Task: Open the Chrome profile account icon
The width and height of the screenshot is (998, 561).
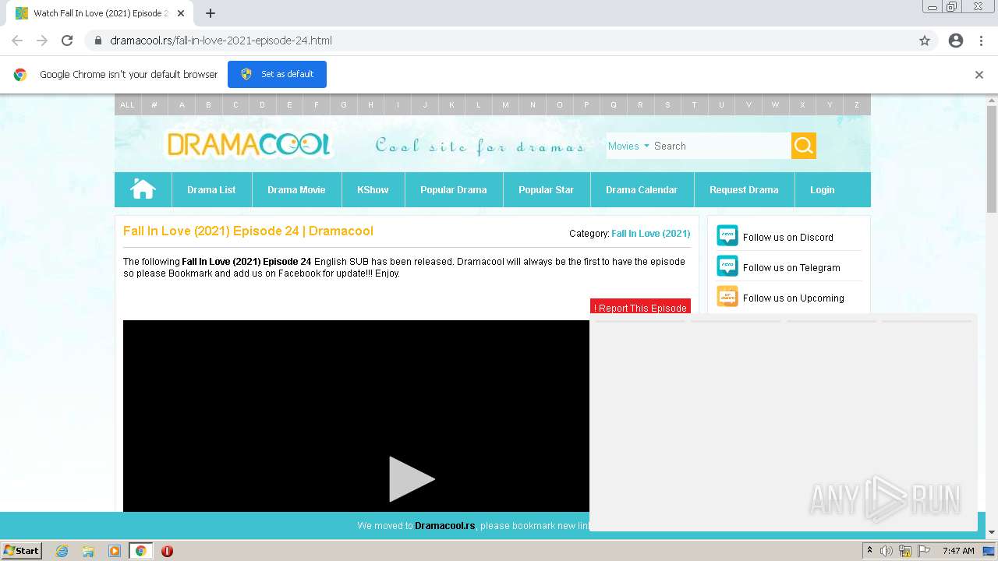Action: point(956,41)
